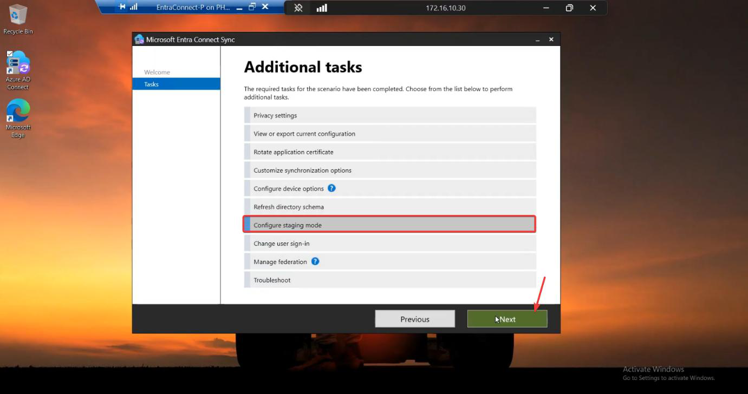
Task: Pick Customize synchronization options
Action: (390, 170)
